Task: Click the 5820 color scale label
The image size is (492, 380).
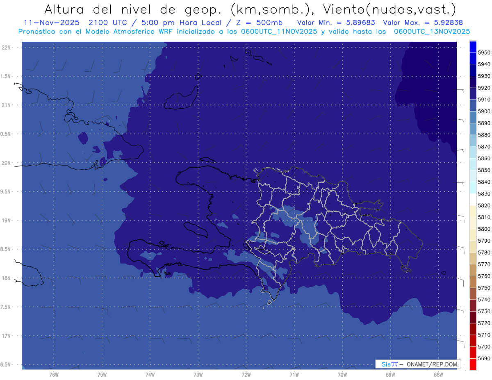Action: click(484, 205)
